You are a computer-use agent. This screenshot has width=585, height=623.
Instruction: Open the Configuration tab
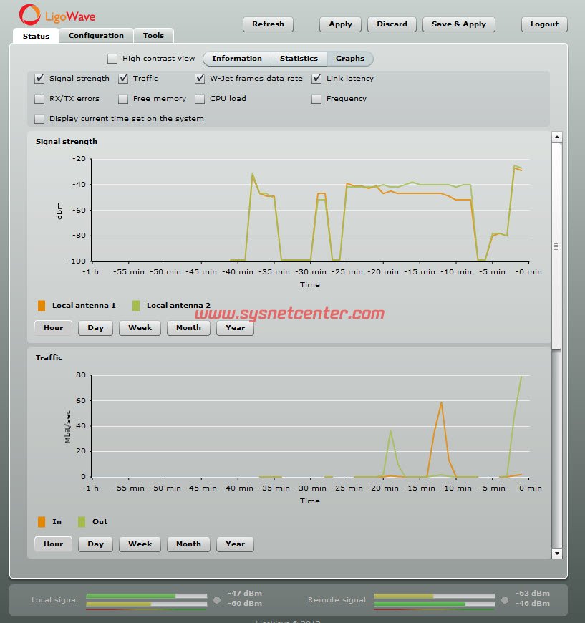tap(96, 36)
